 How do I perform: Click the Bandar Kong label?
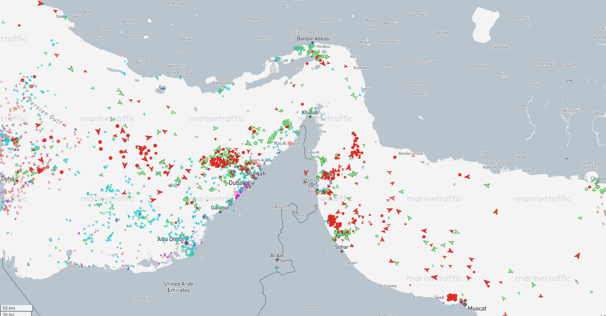pyautogui.click(x=224, y=83)
